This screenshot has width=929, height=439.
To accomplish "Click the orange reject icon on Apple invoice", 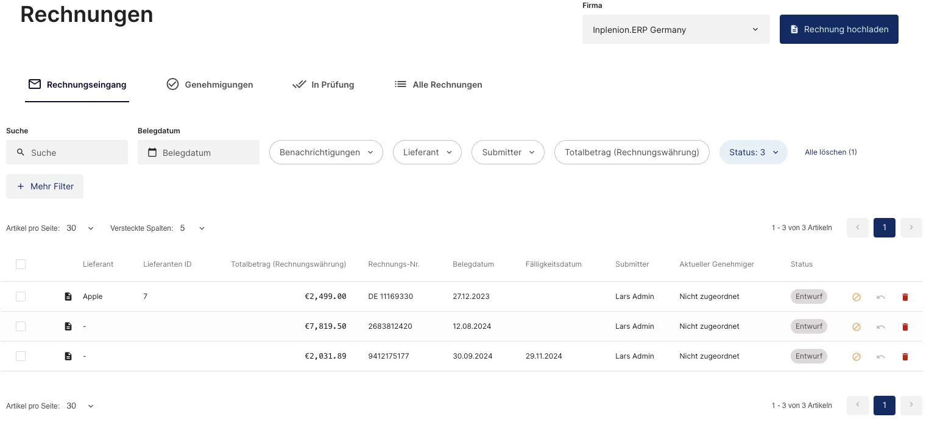I will point(856,297).
